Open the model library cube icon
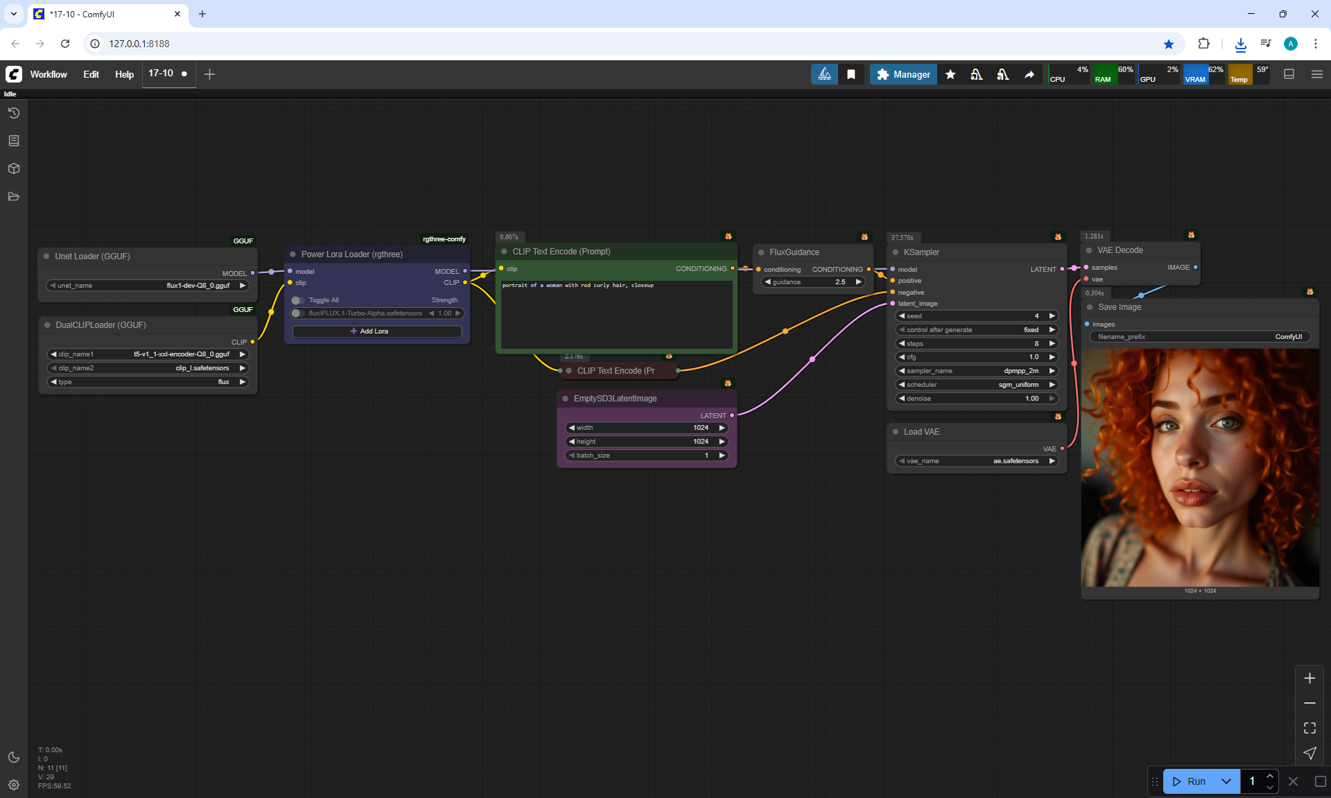 point(14,168)
